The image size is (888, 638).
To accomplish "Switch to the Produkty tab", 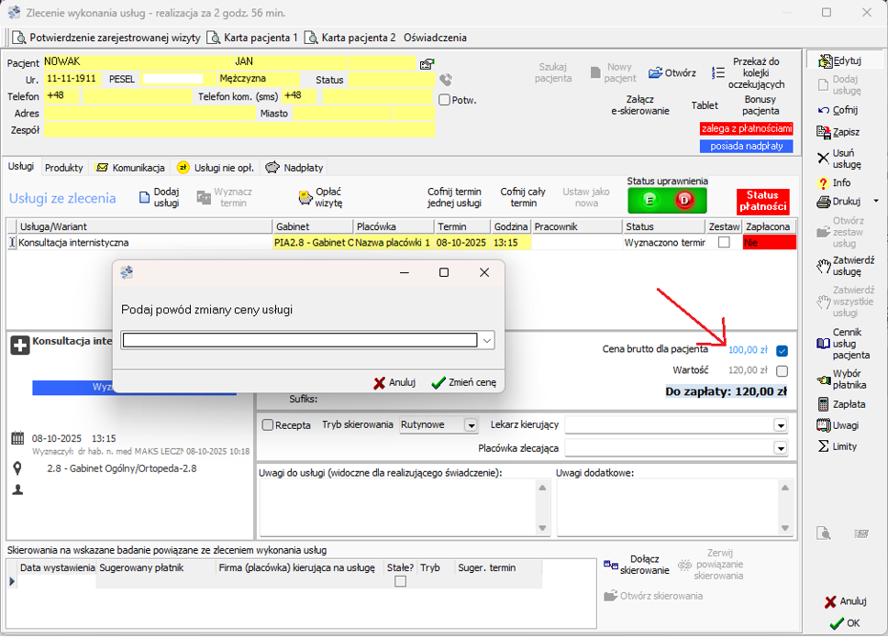I will click(x=64, y=168).
